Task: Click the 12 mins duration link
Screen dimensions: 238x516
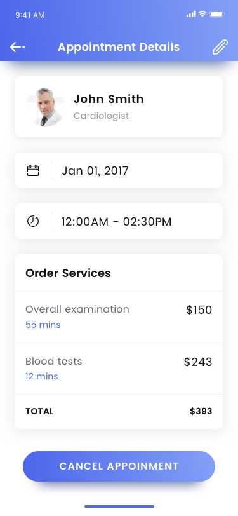Action: 42,376
